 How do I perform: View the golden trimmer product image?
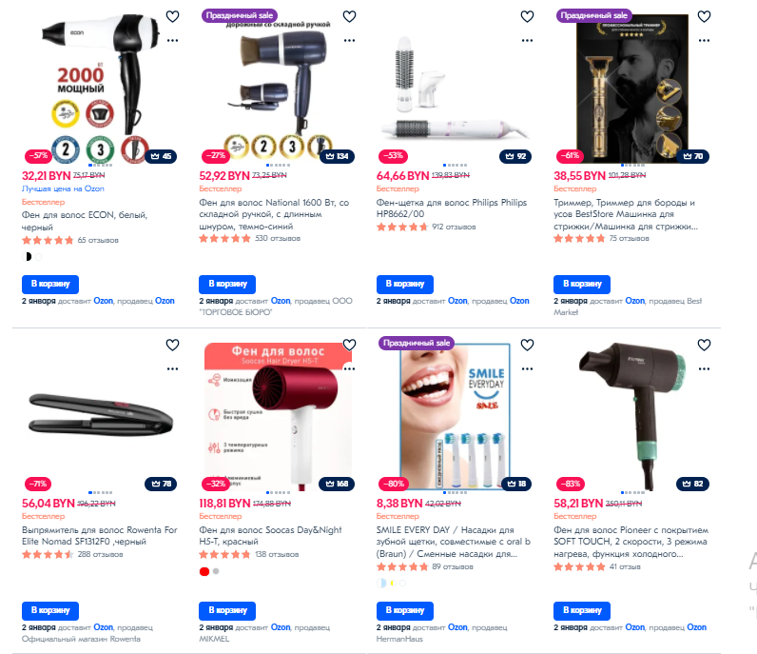631,87
